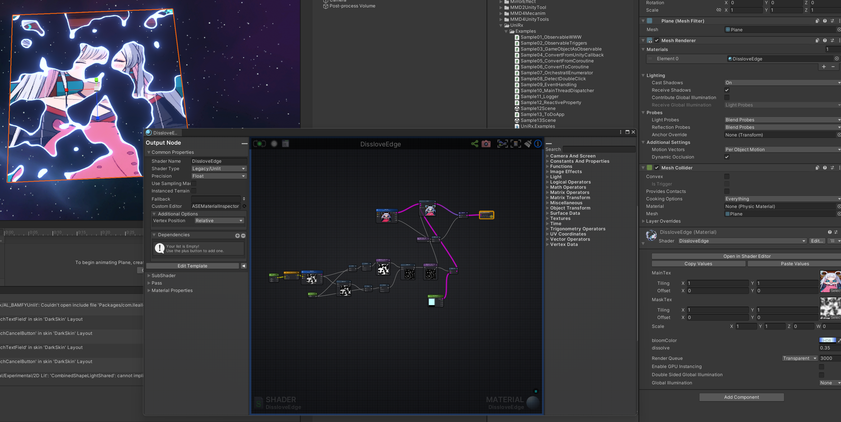Click the output node in the shader graph
The height and width of the screenshot is (422, 841).
tap(487, 215)
